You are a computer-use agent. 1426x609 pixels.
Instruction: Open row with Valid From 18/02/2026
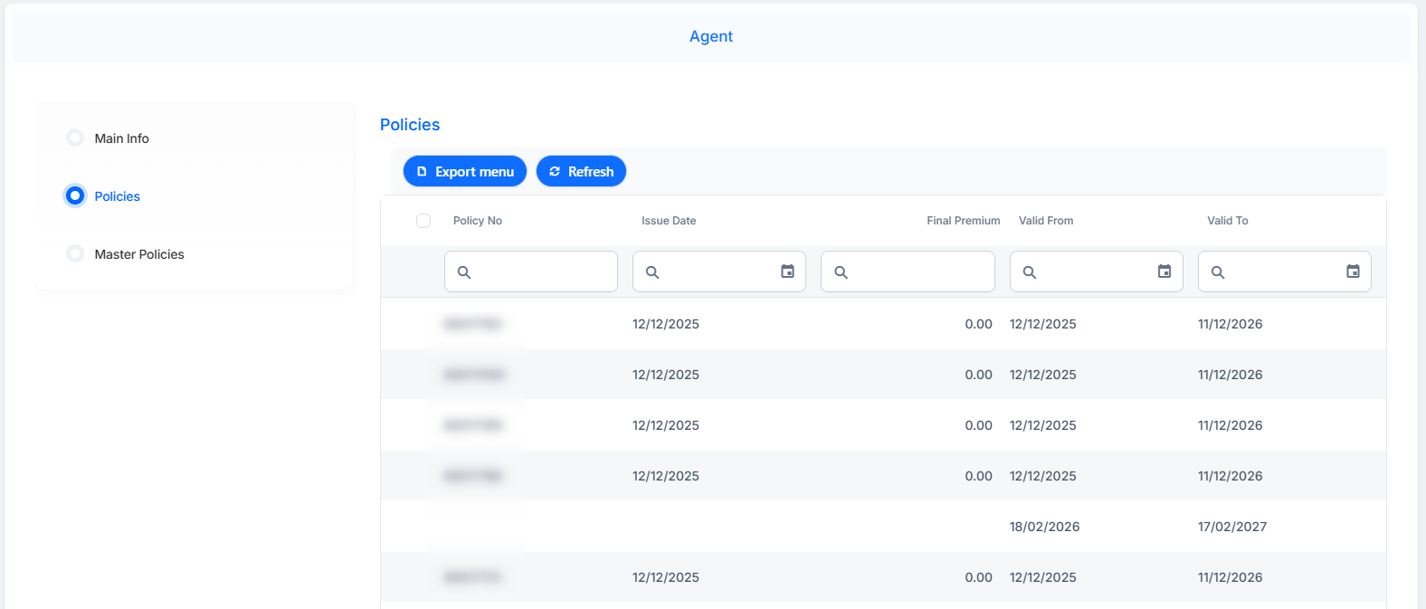click(883, 527)
